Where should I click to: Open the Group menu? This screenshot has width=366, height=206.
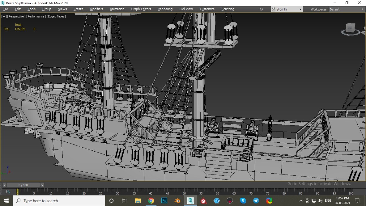point(47,9)
